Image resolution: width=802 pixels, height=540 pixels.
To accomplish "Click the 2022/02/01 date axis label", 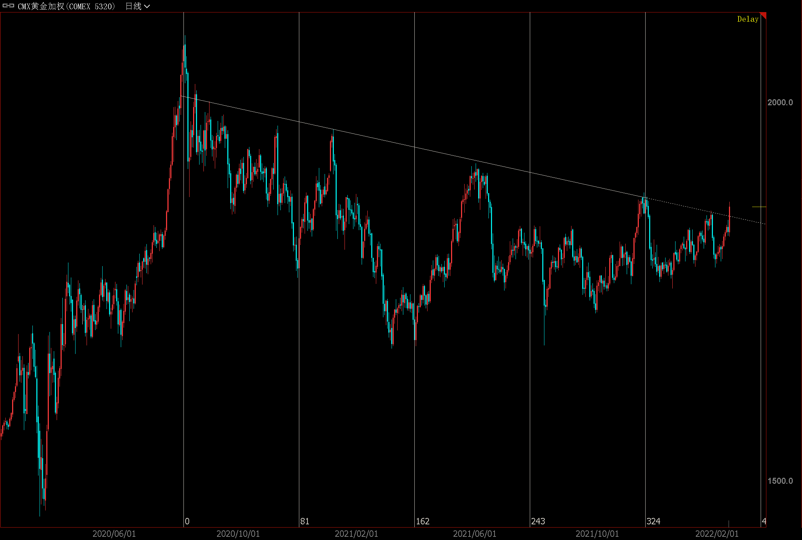I will coord(717,534).
